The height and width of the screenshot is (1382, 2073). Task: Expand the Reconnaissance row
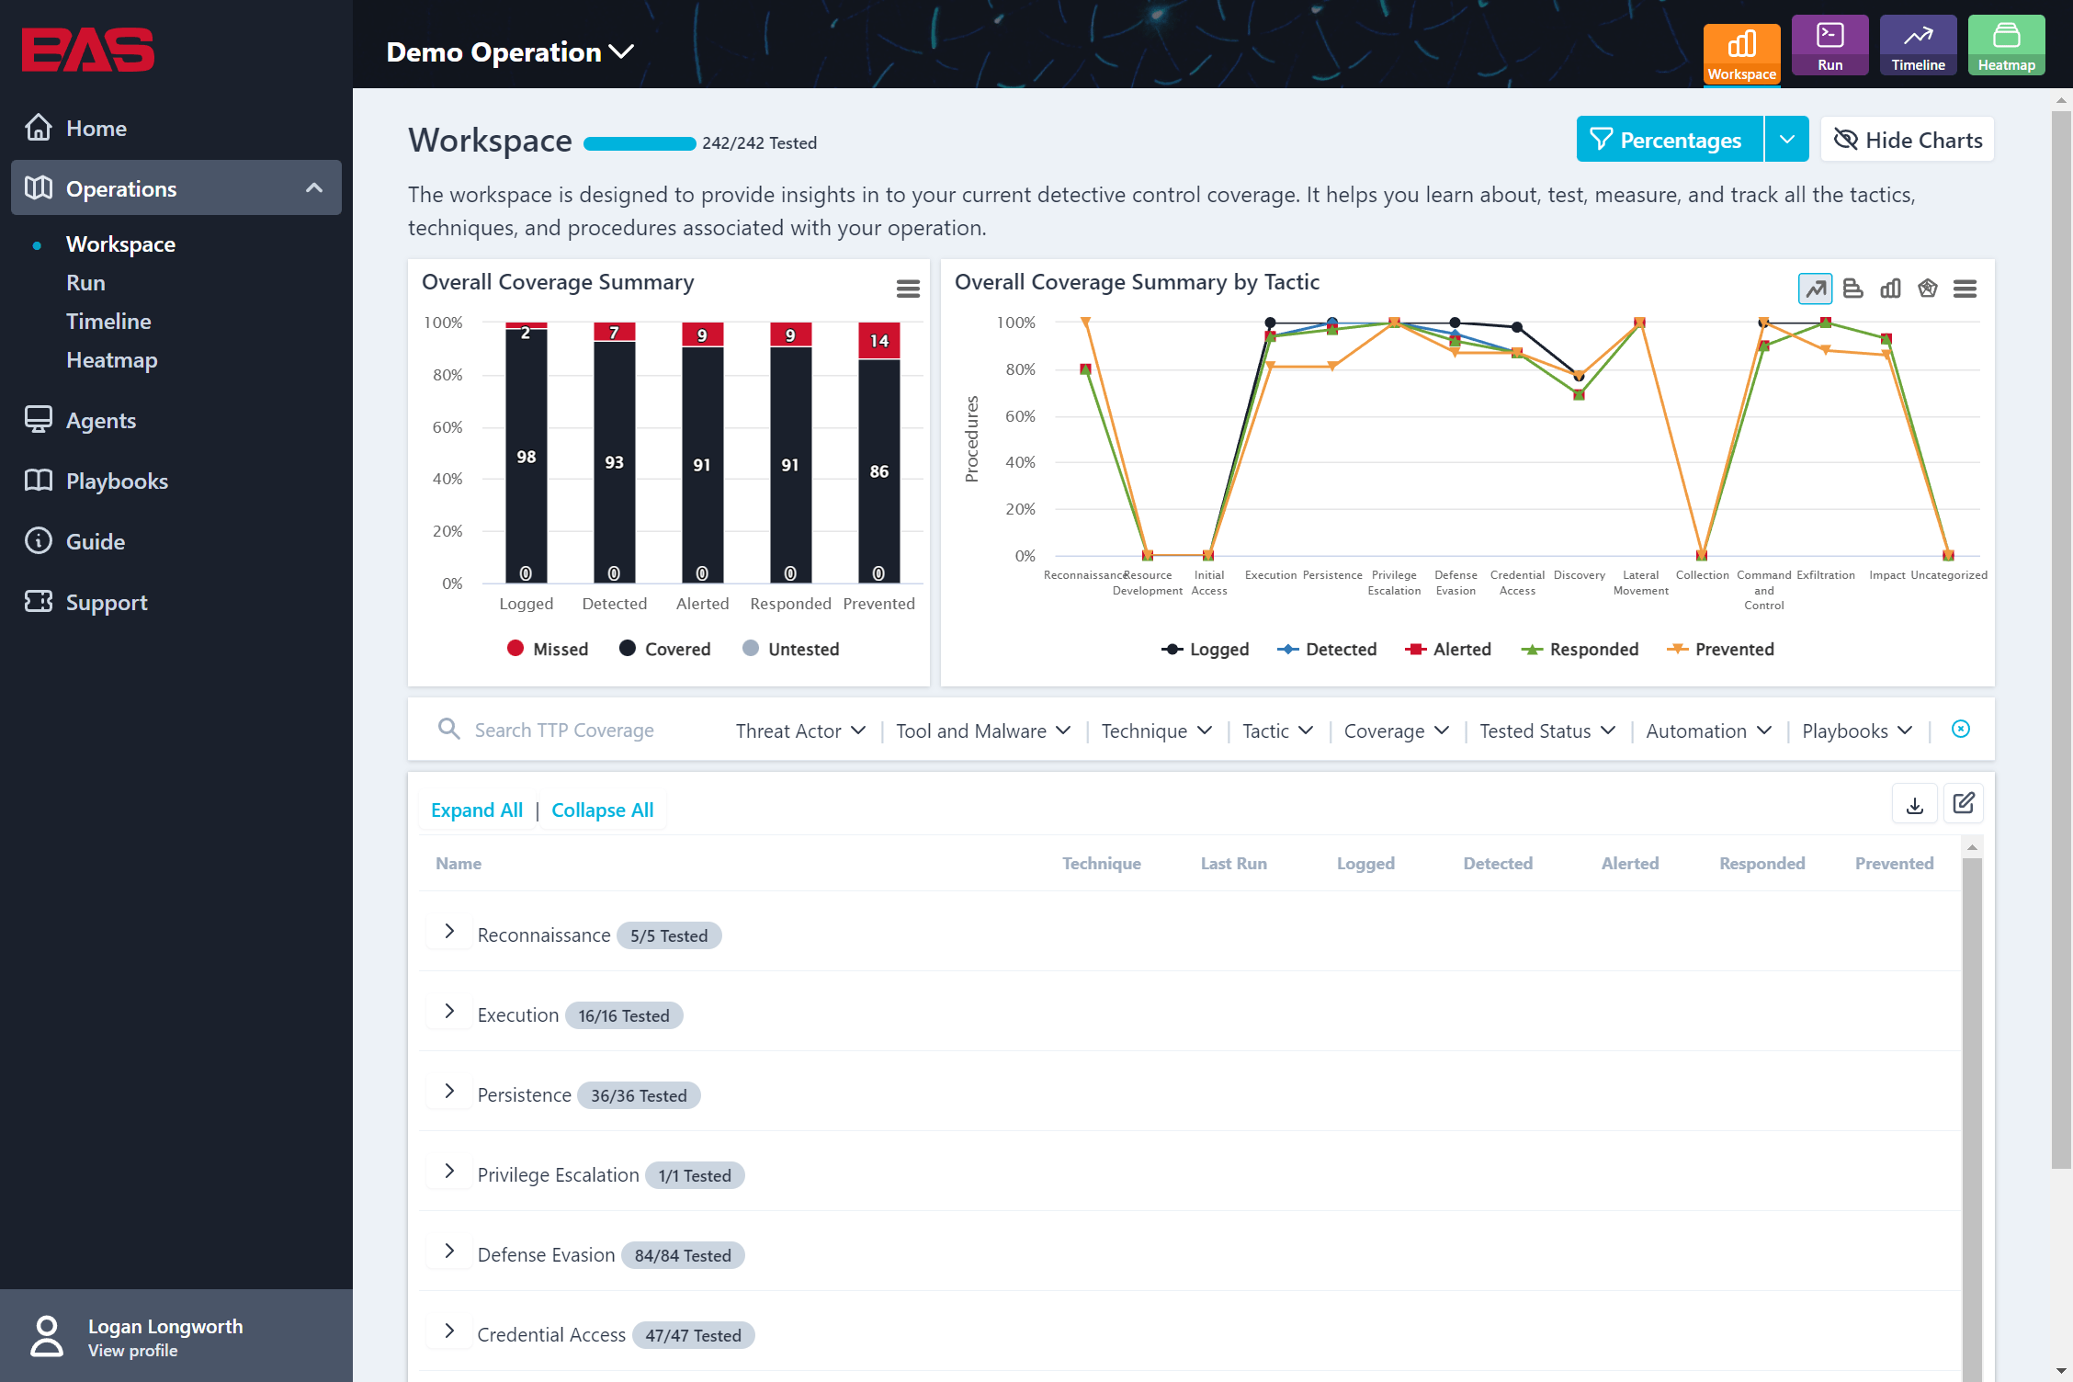[449, 932]
